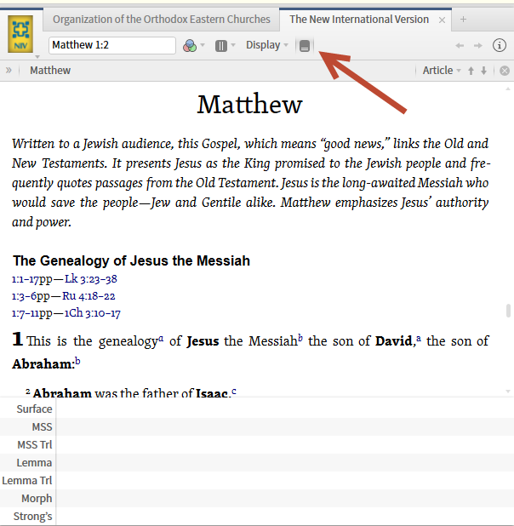Click the scroll down arrow of text pane
The width and height of the screenshot is (514, 526).
click(508, 392)
